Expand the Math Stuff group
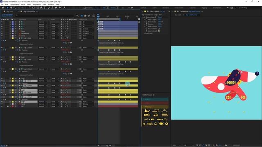 (x=145, y=33)
